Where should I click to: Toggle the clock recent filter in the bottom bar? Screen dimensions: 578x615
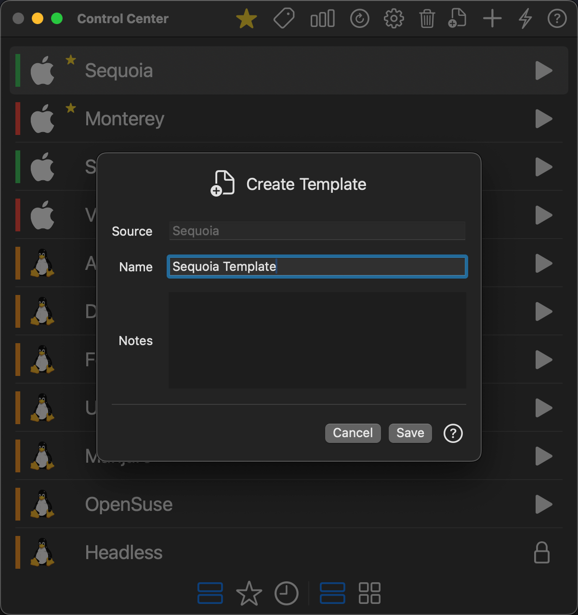[x=287, y=593]
